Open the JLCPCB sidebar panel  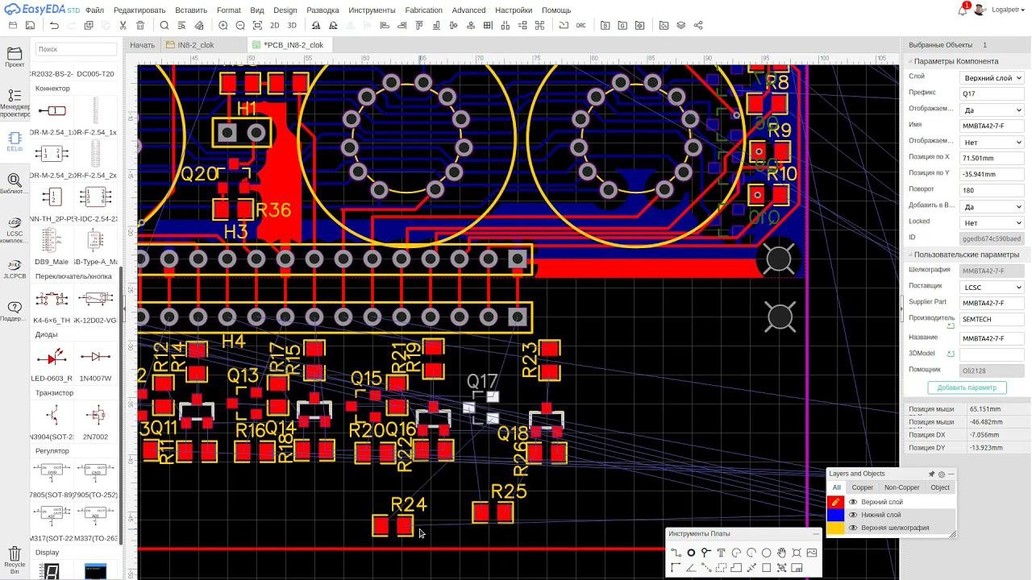coord(15,268)
